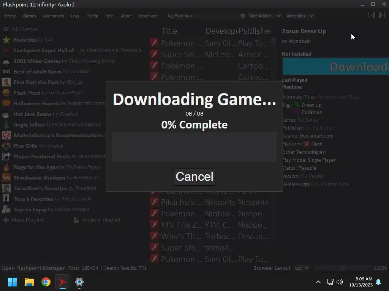Viewport: 389px width, 291px height.
Task: Open Settings gear from taskbar
Action: coord(79,282)
